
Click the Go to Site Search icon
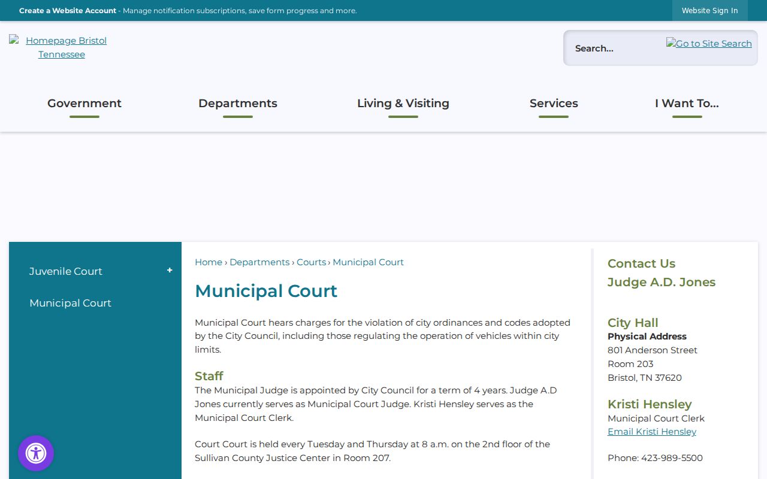709,44
